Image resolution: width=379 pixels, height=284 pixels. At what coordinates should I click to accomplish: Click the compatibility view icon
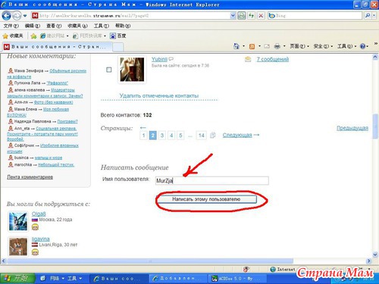(x=242, y=16)
